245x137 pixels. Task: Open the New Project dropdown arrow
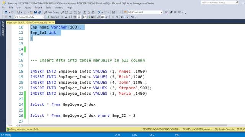pos(21,12)
